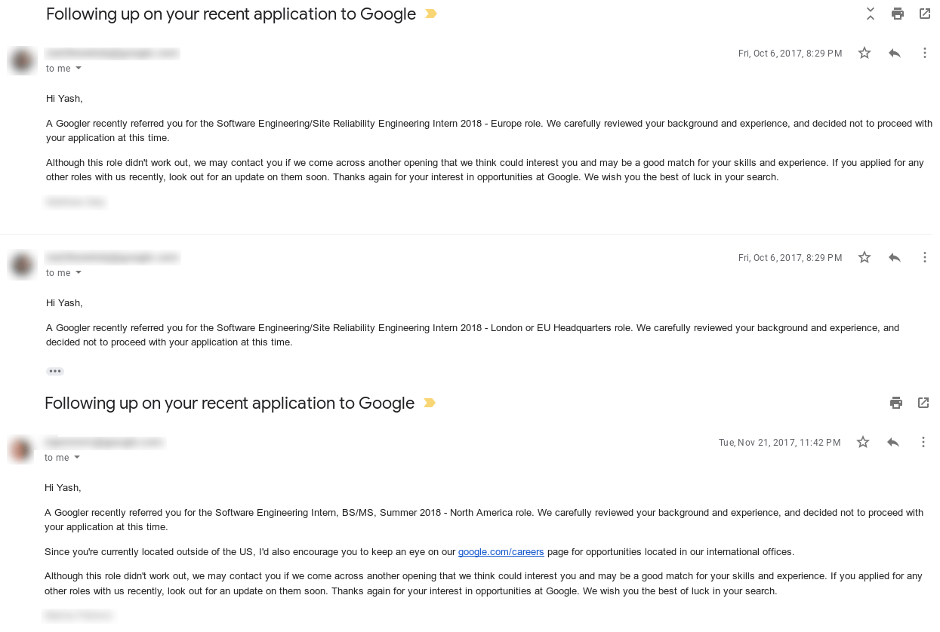Open second thread in new window
The height and width of the screenshot is (632, 940).
point(923,403)
